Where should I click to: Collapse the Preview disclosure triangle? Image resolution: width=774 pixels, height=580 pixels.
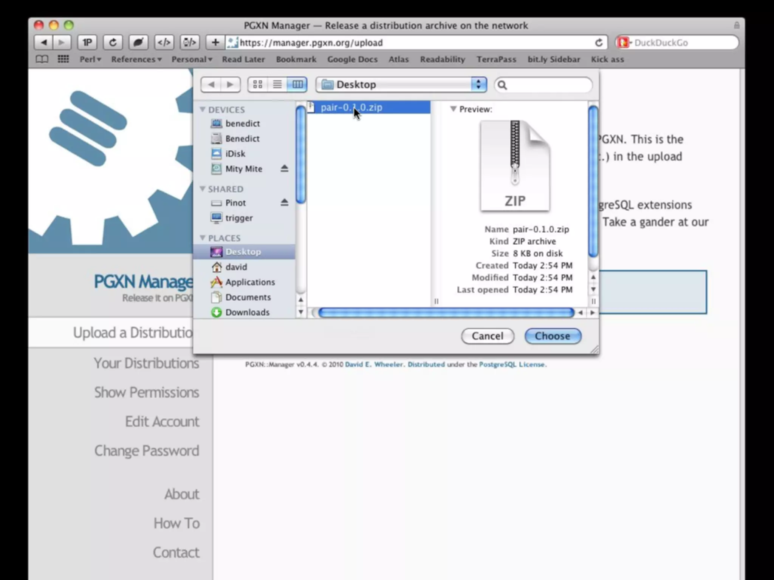(x=453, y=109)
